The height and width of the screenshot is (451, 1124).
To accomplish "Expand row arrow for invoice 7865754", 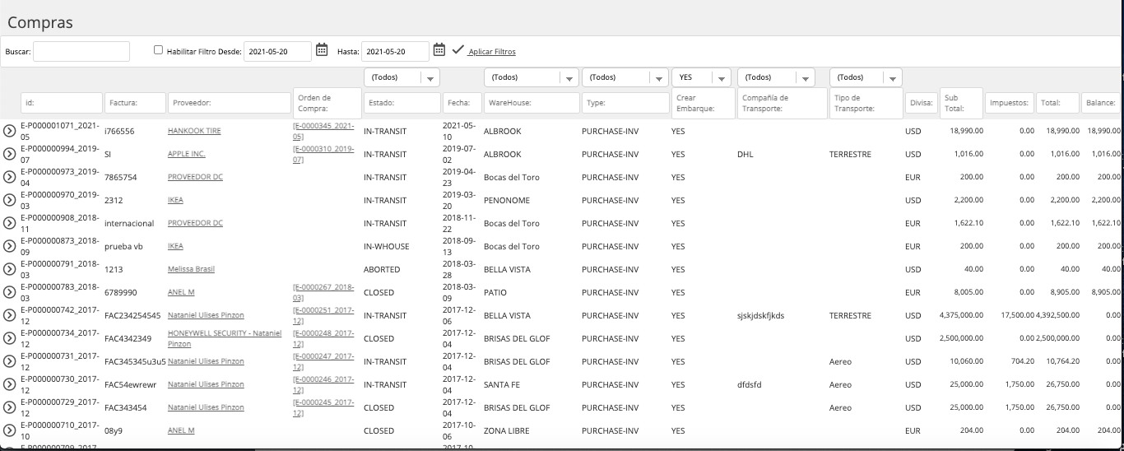I will point(9,177).
